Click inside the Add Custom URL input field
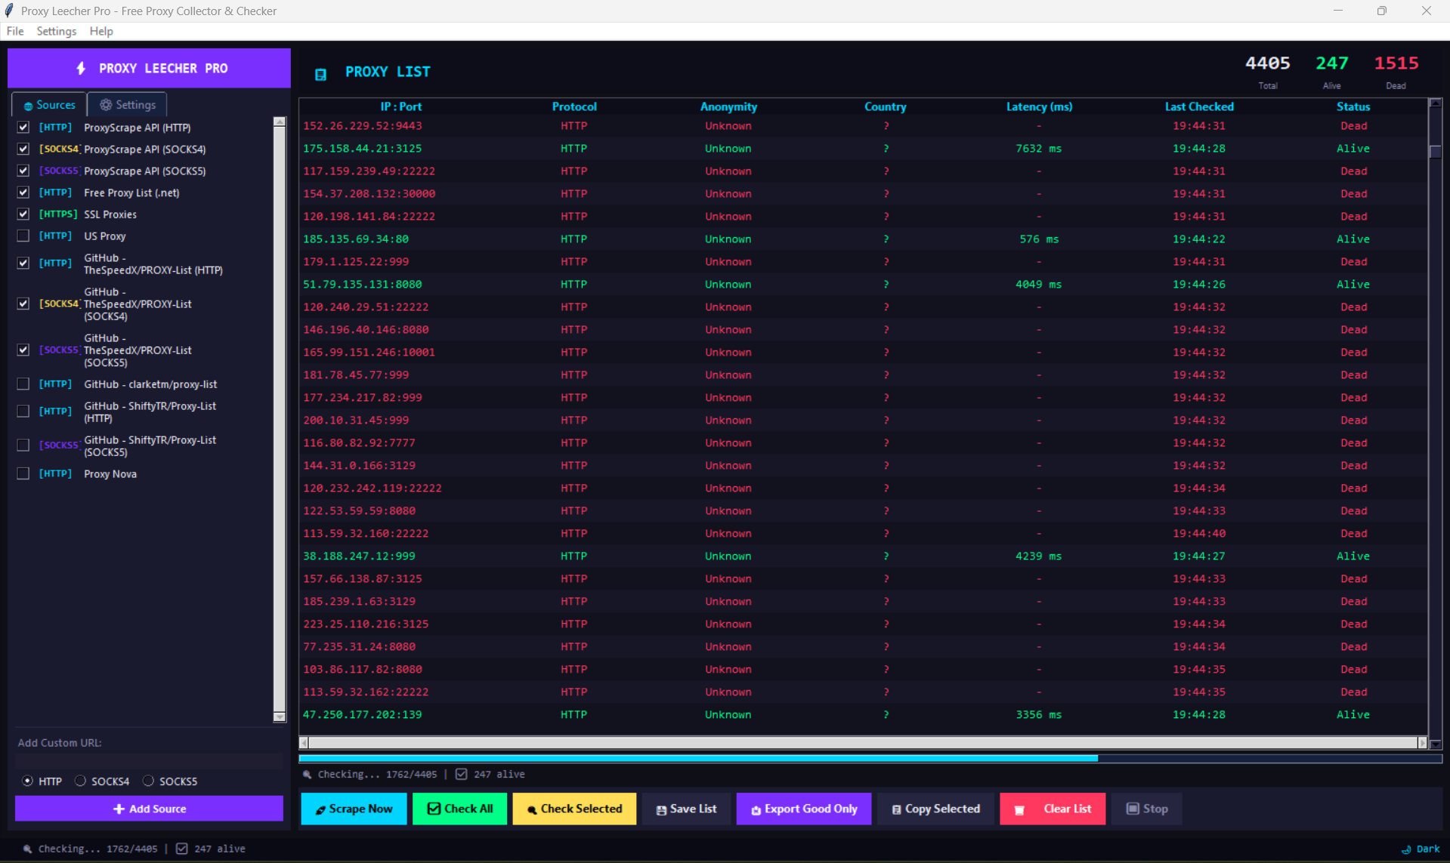 (149, 761)
